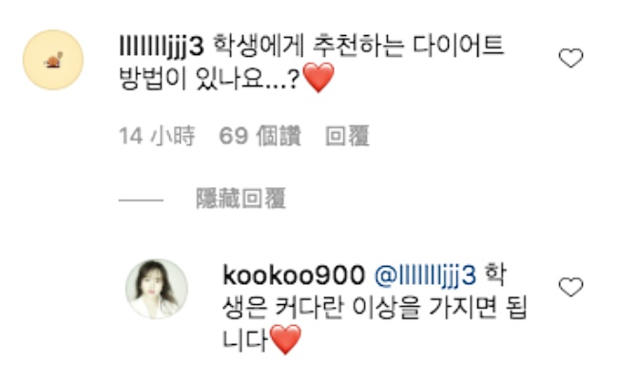Viewport: 618px width, 380px height.
Task: Visit the kookoo900 username link
Action: [294, 275]
